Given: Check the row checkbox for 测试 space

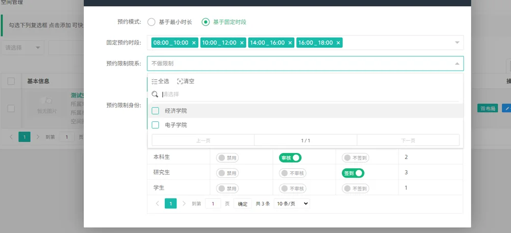Looking at the screenshot, I should [11, 109].
